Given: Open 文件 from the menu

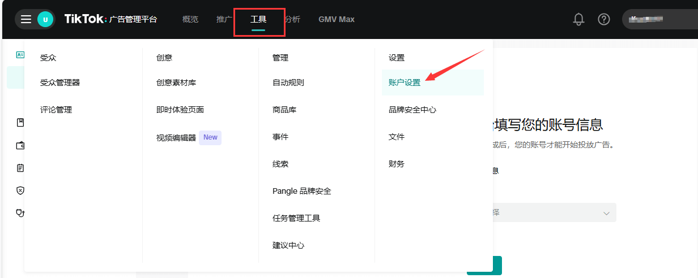Looking at the screenshot, I should click(x=397, y=137).
